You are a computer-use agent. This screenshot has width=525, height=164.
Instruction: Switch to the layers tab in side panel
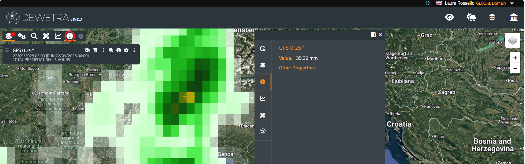pyautogui.click(x=263, y=65)
